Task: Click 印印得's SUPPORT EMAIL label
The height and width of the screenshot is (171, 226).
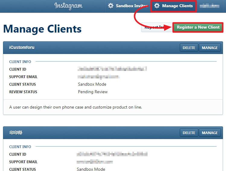Action: (23, 162)
